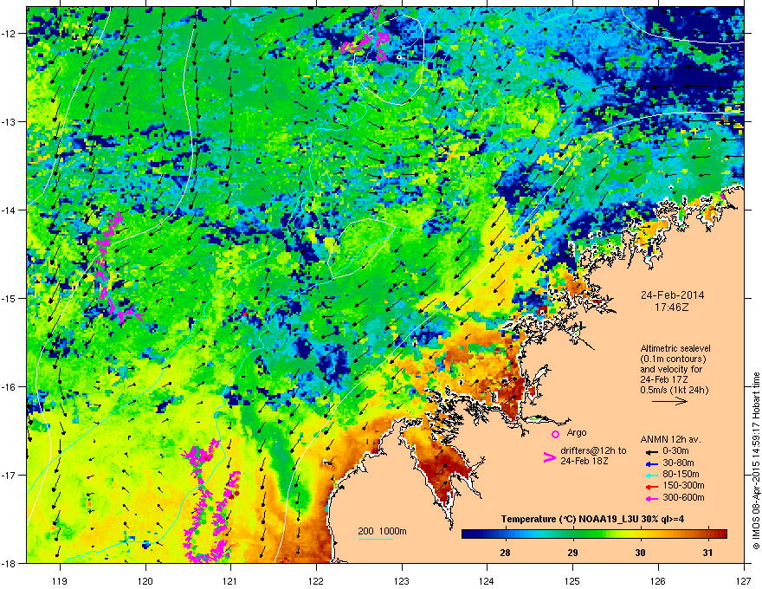Click the latitude axis label -17
762x589 pixels.
point(9,475)
